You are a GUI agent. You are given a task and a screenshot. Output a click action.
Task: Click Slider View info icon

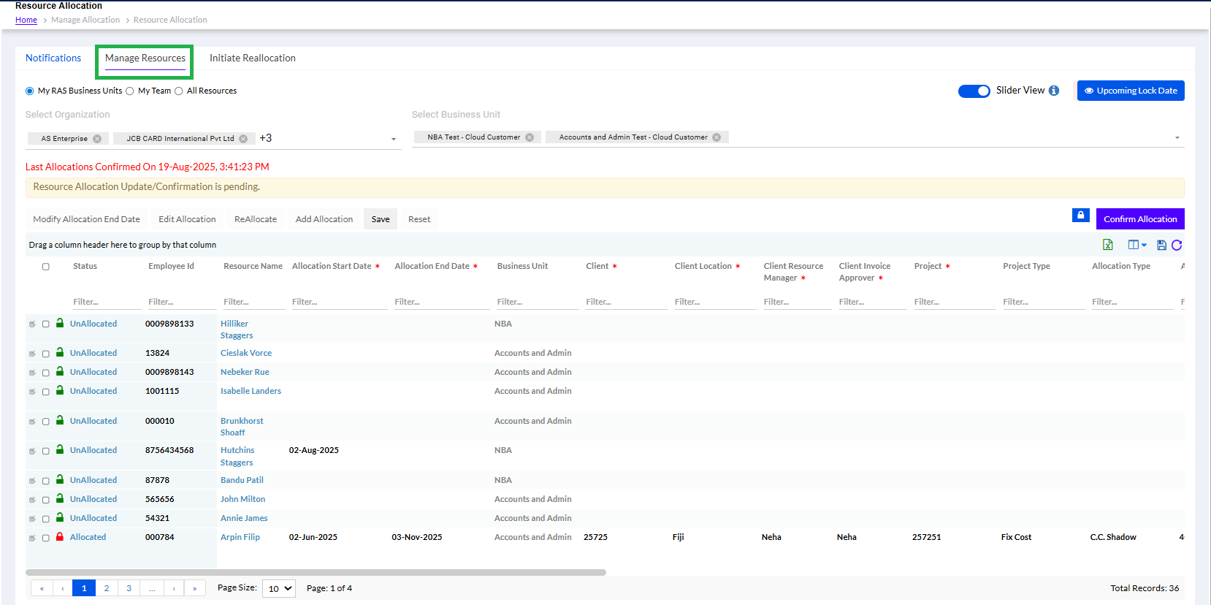pos(1054,91)
